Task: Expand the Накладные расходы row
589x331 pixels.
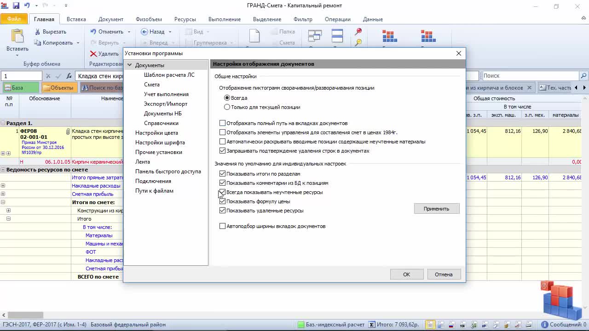Action: pyautogui.click(x=3, y=186)
